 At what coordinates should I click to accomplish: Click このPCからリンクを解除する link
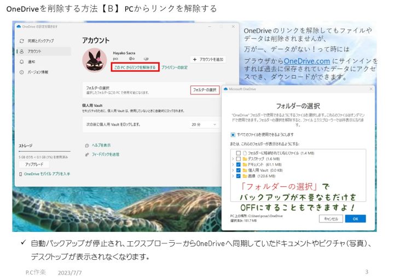(x=135, y=67)
